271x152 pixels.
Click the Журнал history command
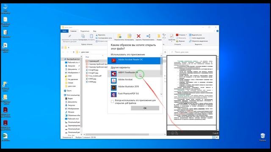(180, 41)
